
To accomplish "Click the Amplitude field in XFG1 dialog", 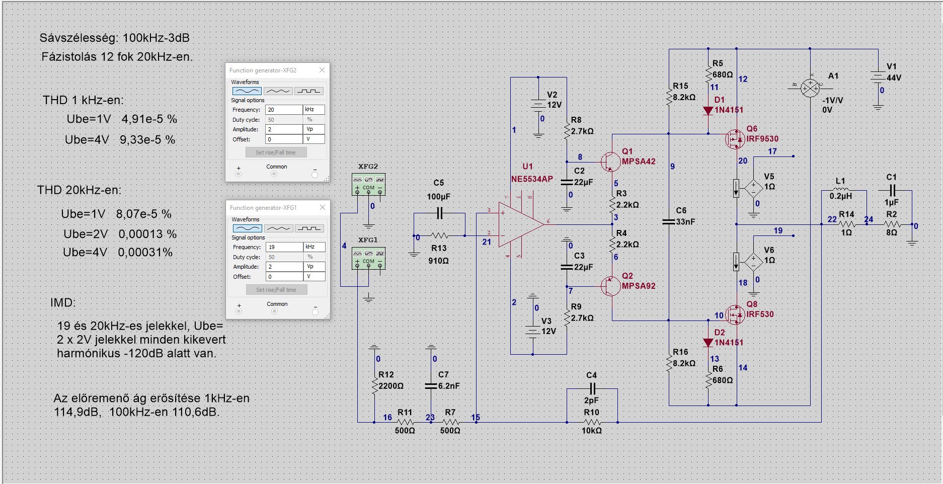I will (x=284, y=267).
